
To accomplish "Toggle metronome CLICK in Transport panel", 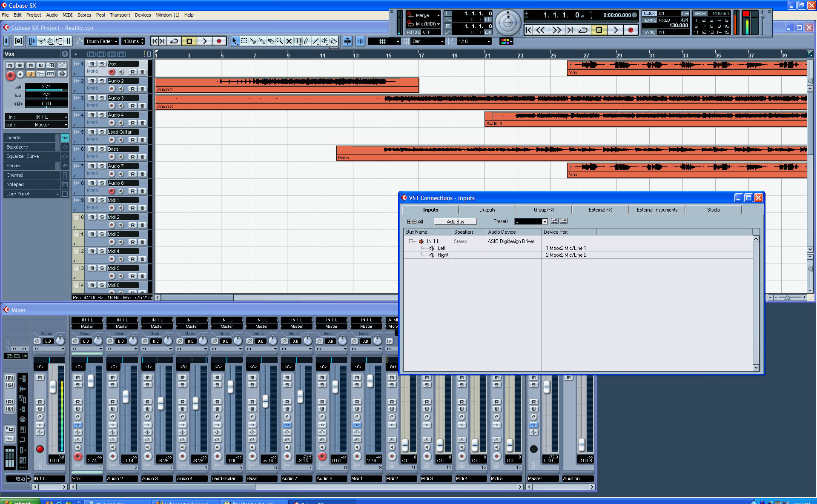I will [x=649, y=14].
